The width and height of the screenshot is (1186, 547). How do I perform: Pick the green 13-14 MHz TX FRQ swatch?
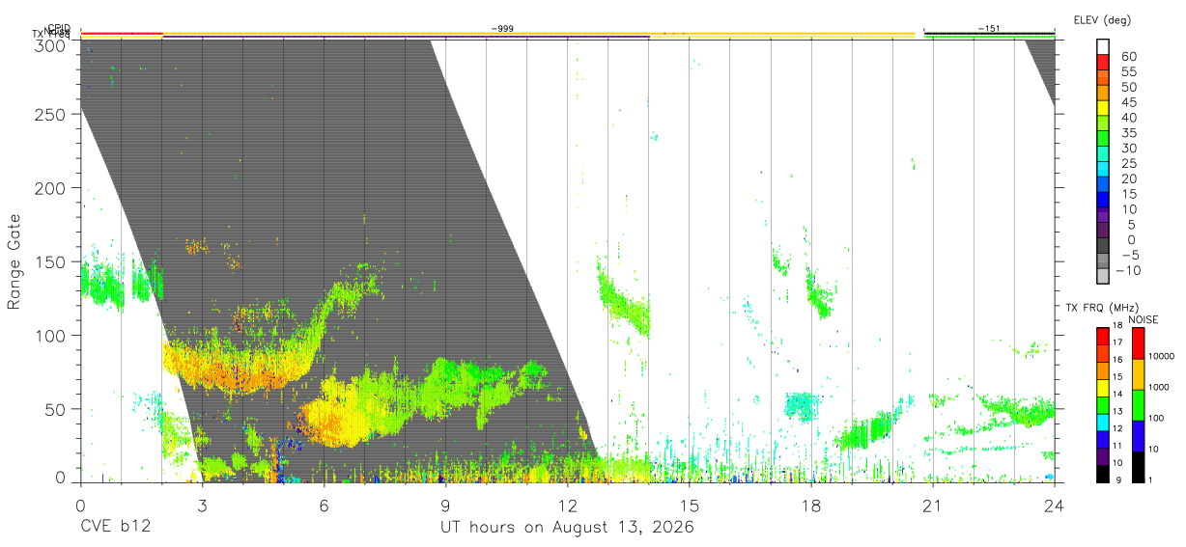pos(1103,405)
